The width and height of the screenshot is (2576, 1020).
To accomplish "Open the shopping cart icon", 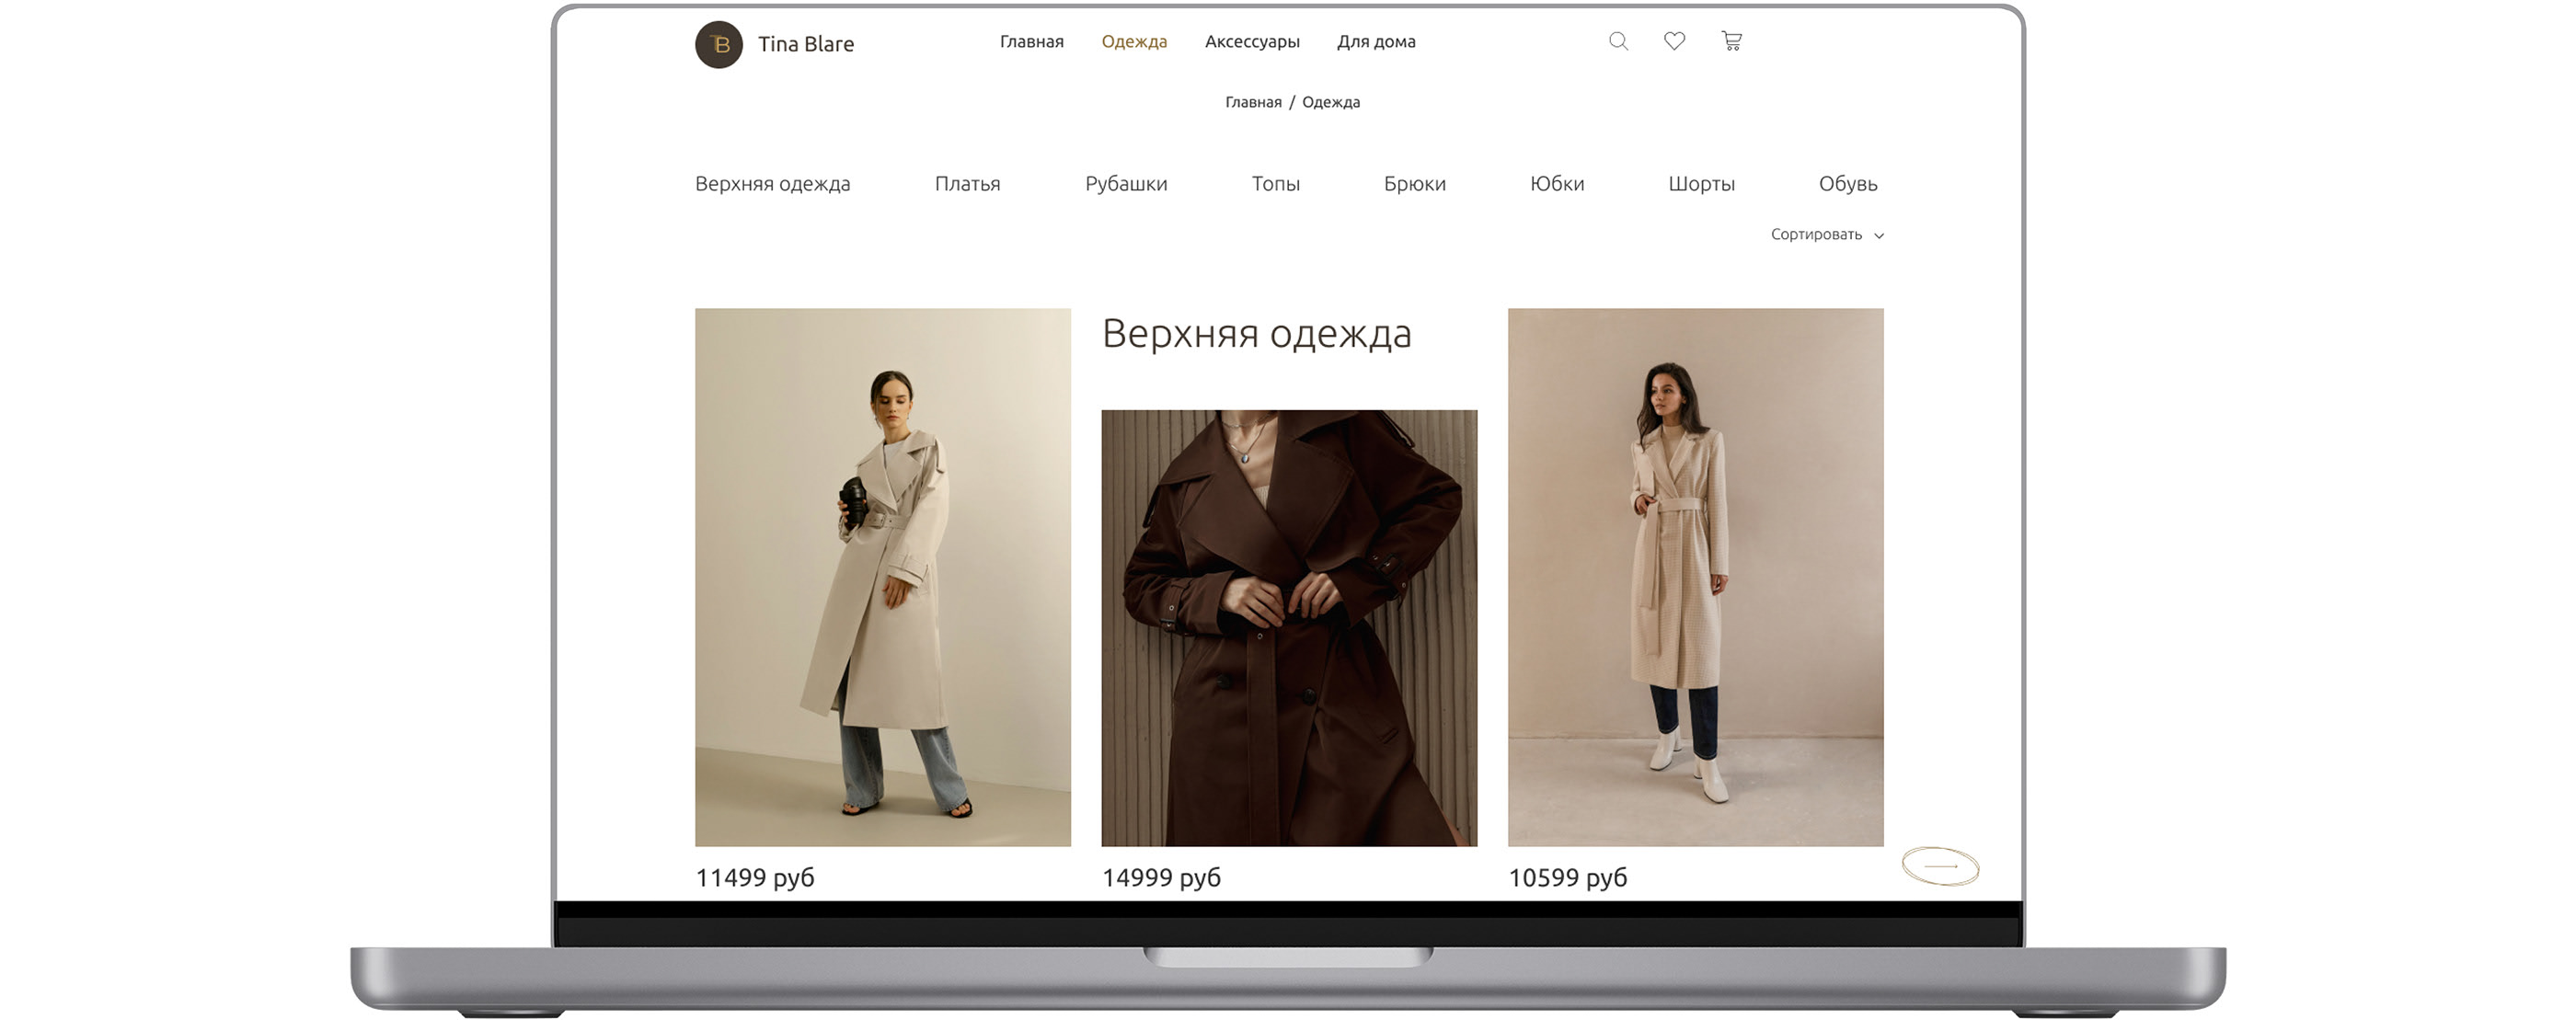I will pos(1731,41).
